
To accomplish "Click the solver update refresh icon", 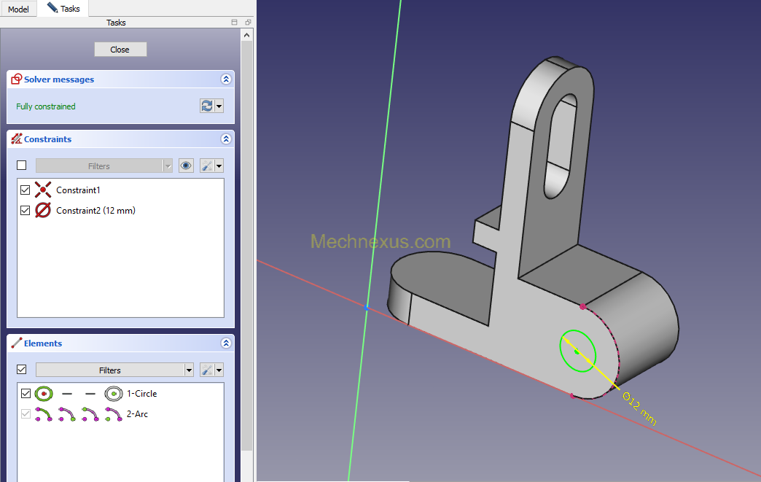I will pos(207,106).
